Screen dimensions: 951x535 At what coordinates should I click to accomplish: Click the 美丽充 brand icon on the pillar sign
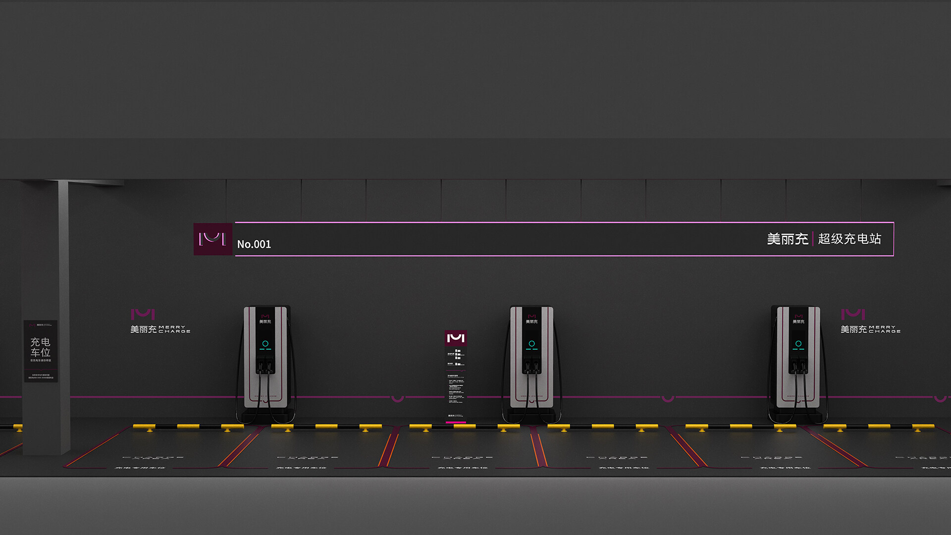33,325
